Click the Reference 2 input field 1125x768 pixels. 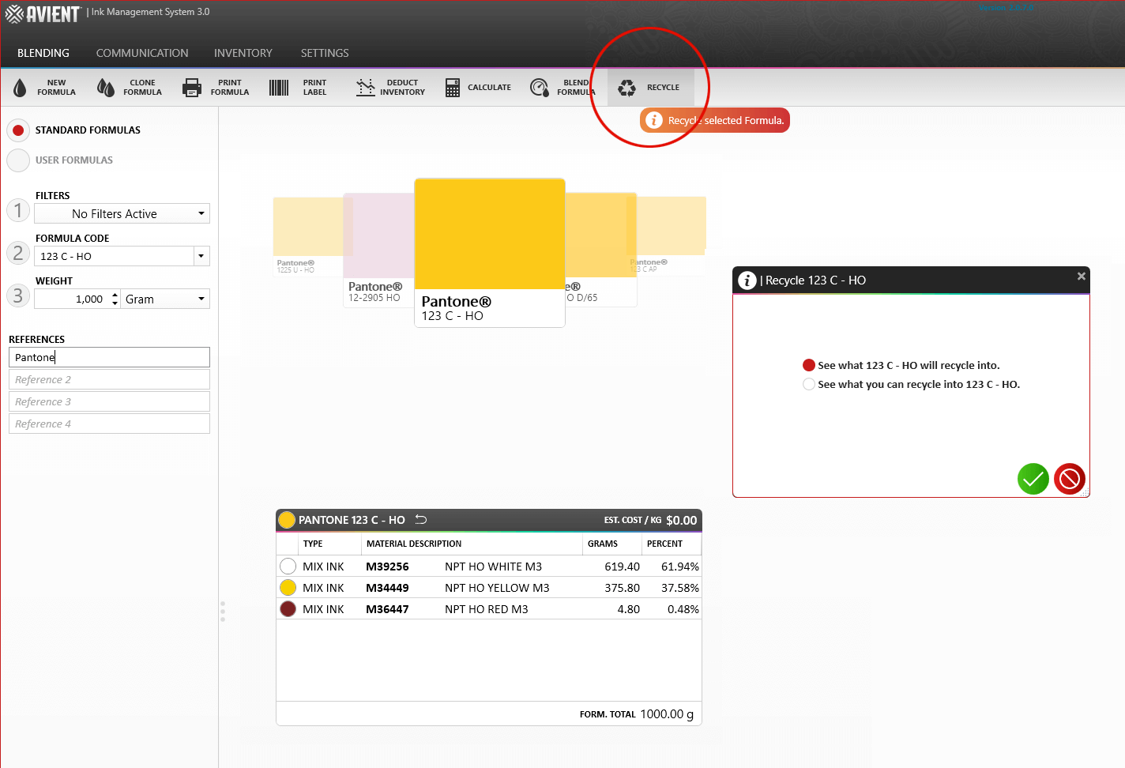coord(109,380)
